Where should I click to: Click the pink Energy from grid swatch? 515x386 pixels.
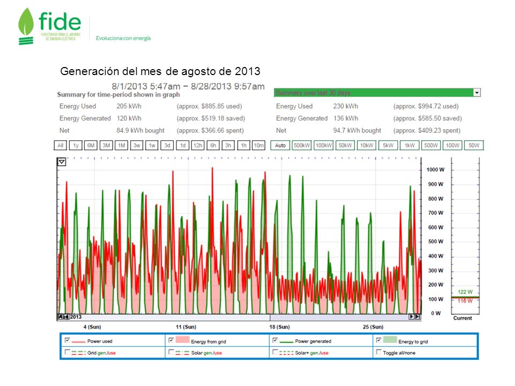point(182,339)
